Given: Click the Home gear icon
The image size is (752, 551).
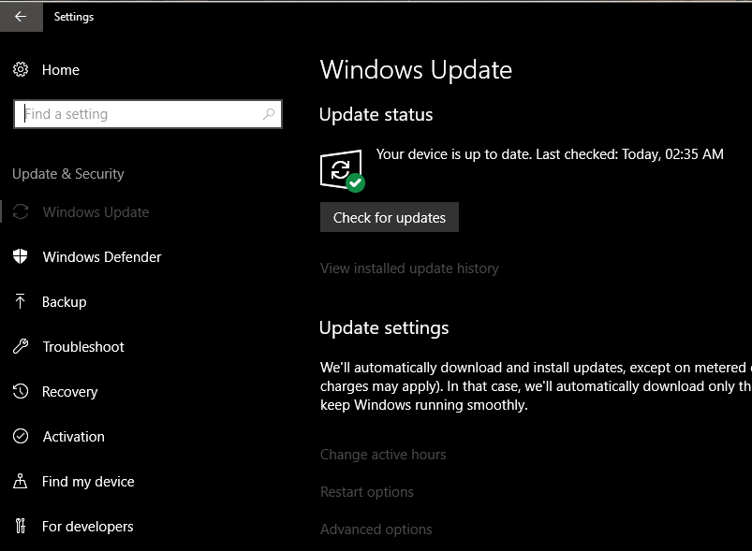Looking at the screenshot, I should (22, 70).
